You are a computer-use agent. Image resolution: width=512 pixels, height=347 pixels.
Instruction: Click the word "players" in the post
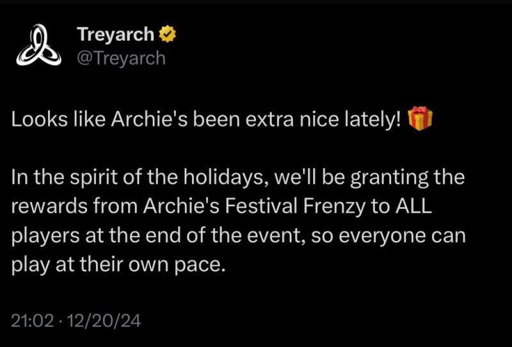tap(42, 235)
